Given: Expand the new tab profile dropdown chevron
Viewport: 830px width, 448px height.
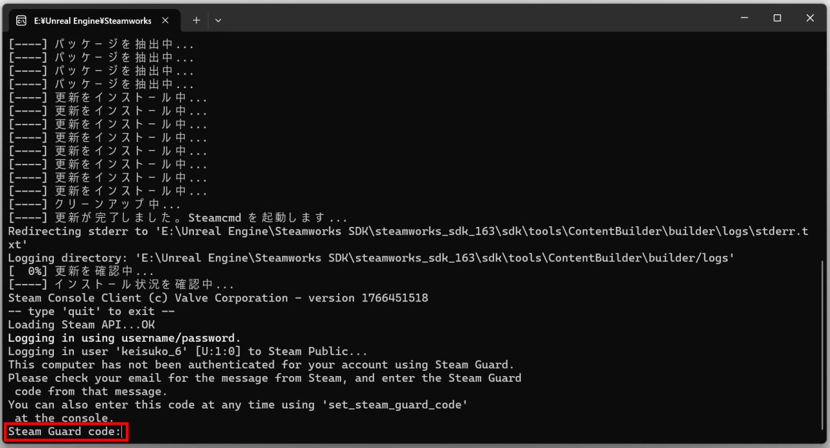Looking at the screenshot, I should coord(218,20).
